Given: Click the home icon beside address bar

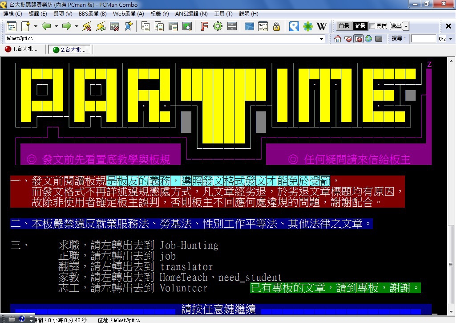Looking at the screenshot, I should pos(338,39).
